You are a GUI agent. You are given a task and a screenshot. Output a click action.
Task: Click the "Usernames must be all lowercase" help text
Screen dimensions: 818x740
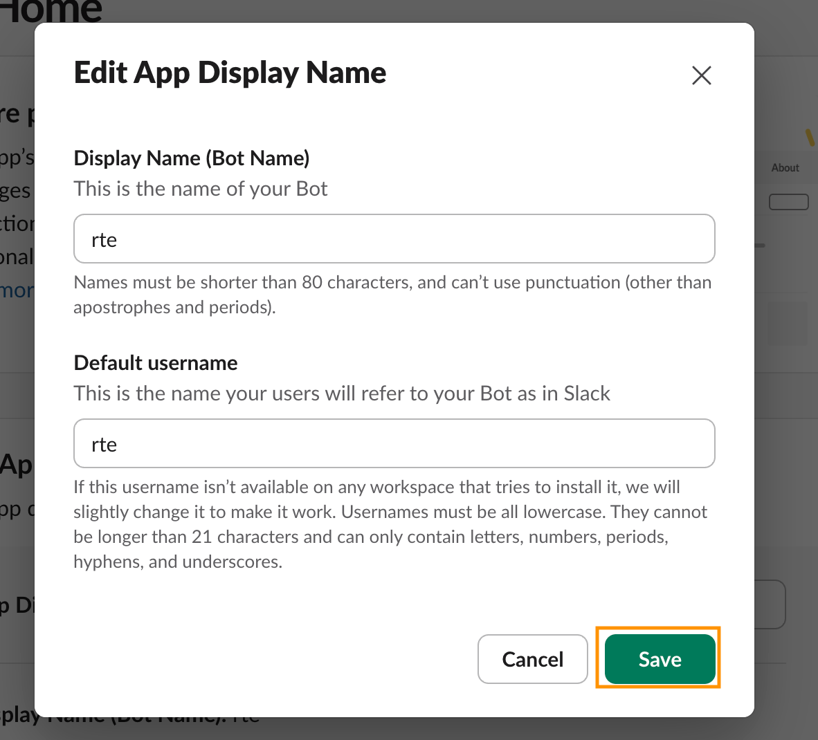click(473, 512)
